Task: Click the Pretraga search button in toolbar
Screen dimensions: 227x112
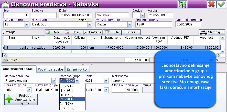Action: [x=93, y=33]
